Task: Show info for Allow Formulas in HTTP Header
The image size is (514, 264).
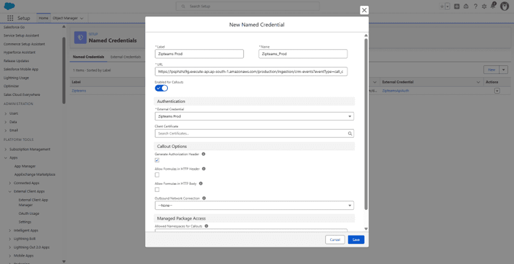Action: point(203,169)
